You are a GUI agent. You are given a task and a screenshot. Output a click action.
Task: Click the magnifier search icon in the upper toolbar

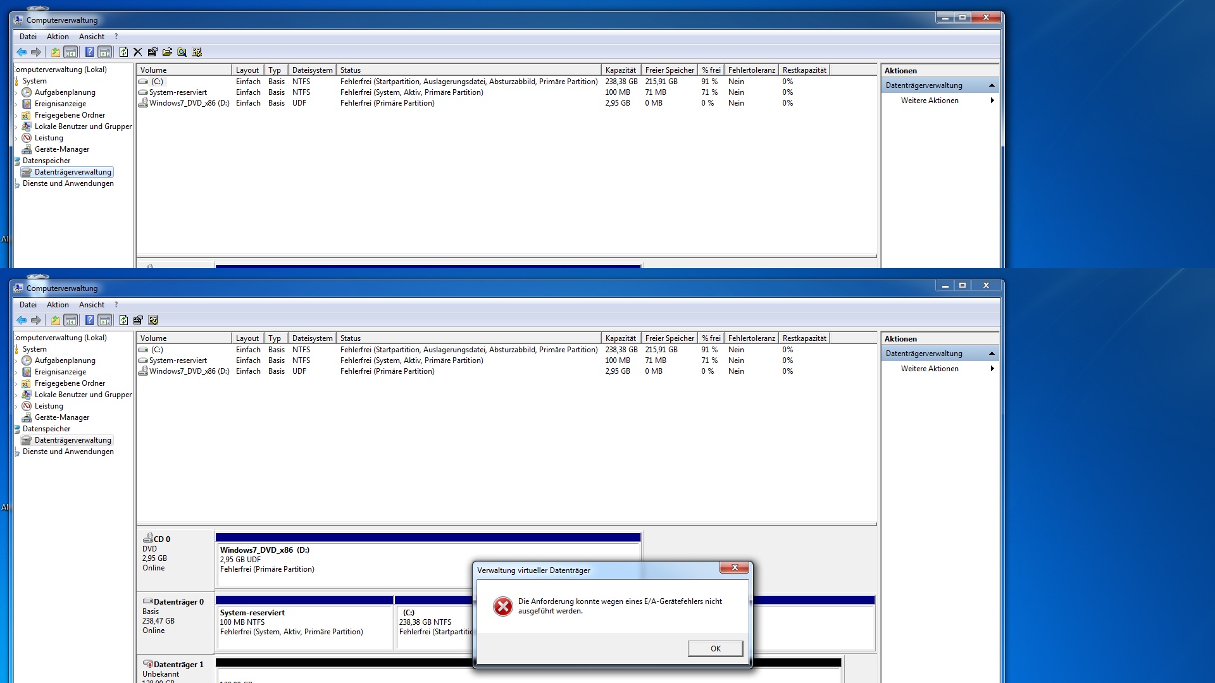[182, 52]
